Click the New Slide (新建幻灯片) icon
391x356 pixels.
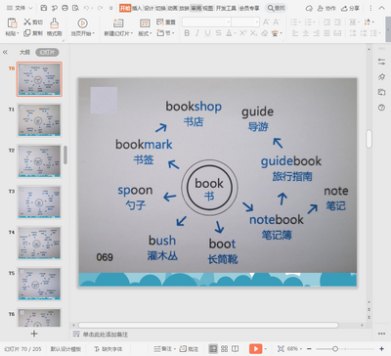click(x=118, y=23)
